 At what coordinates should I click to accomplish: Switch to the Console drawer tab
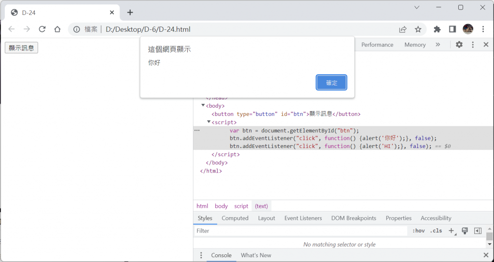[221, 255]
